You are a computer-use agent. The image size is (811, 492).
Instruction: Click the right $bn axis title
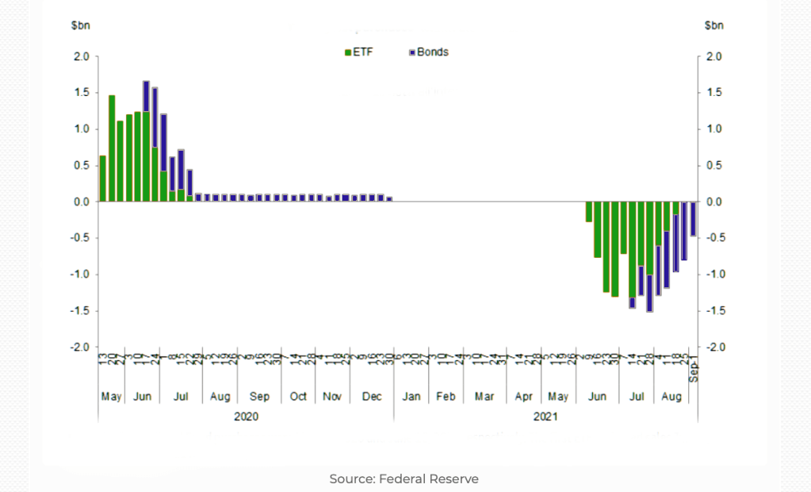coord(713,25)
